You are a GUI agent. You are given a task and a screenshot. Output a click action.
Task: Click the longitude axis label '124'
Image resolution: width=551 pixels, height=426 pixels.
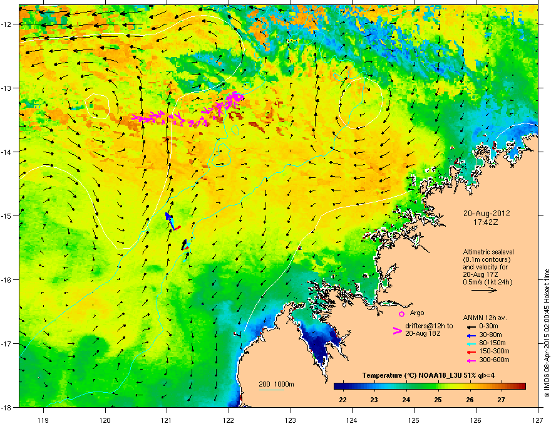(x=352, y=420)
